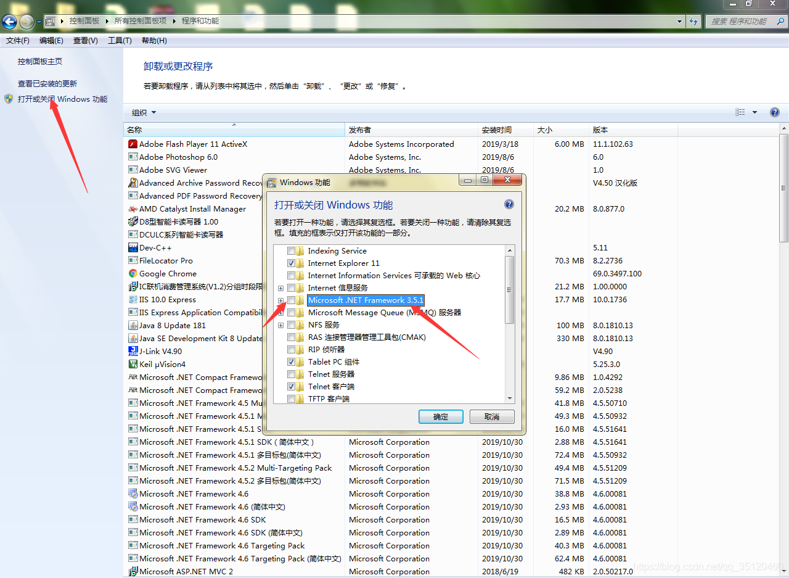The image size is (789, 578).
Task: Click the Microsoft ASP.NET MVC 2 icon
Action: (x=133, y=571)
